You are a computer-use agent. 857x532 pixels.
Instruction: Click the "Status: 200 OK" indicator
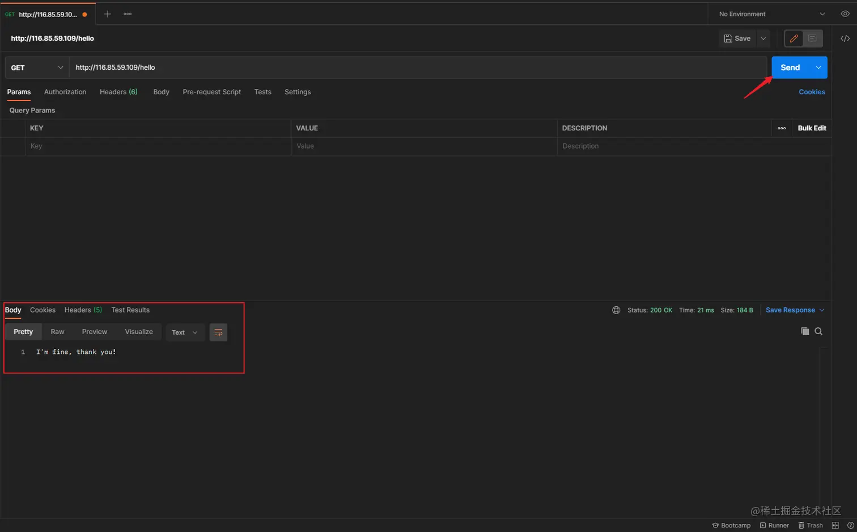[x=650, y=310]
